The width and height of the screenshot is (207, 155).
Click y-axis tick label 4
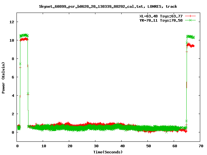pos(13,96)
